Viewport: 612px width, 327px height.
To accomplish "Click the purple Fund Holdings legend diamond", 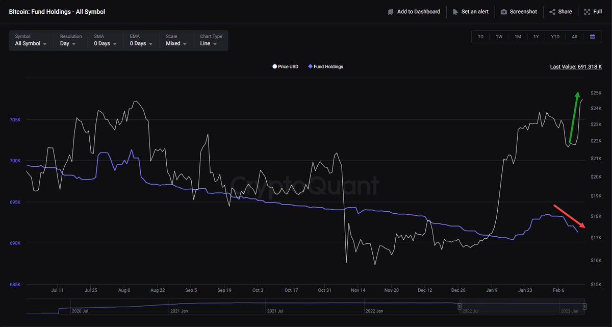I will pyautogui.click(x=310, y=67).
